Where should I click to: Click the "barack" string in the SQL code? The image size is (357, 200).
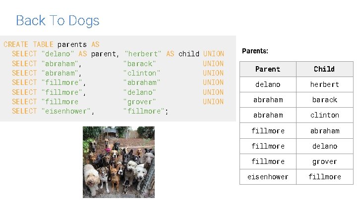point(139,63)
